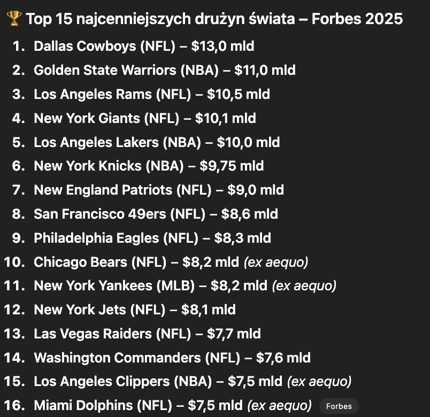Image resolution: width=430 pixels, height=417 pixels.
Task: Select the New England Patriots line
Action: tap(158, 190)
